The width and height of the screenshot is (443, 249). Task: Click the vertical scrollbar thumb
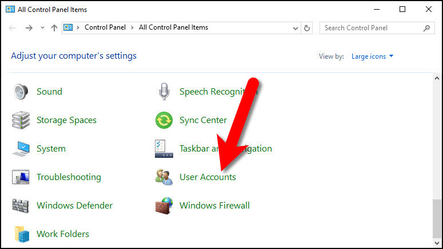[437, 219]
